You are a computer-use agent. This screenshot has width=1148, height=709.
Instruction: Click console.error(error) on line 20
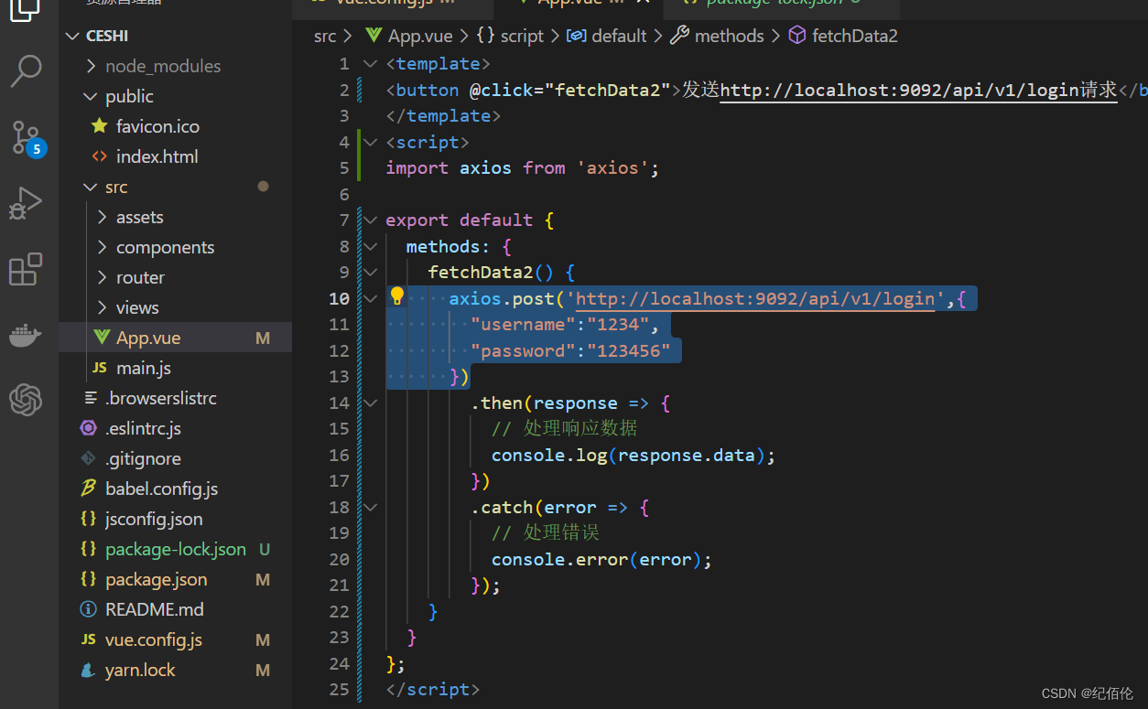596,559
